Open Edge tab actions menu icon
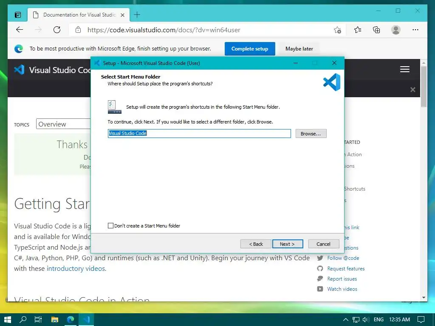The width and height of the screenshot is (435, 326). 18,15
